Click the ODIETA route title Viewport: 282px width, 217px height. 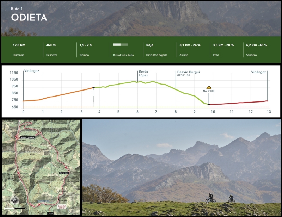tap(29, 17)
